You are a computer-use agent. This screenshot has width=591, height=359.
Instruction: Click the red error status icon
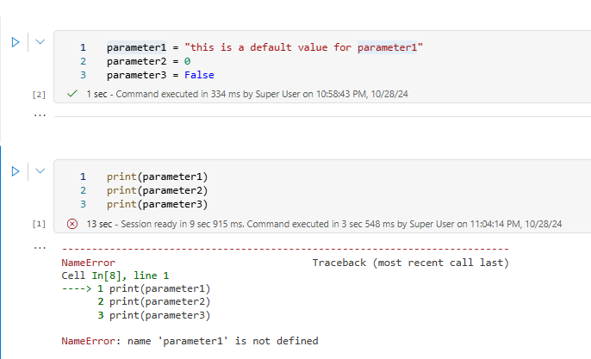tap(72, 224)
